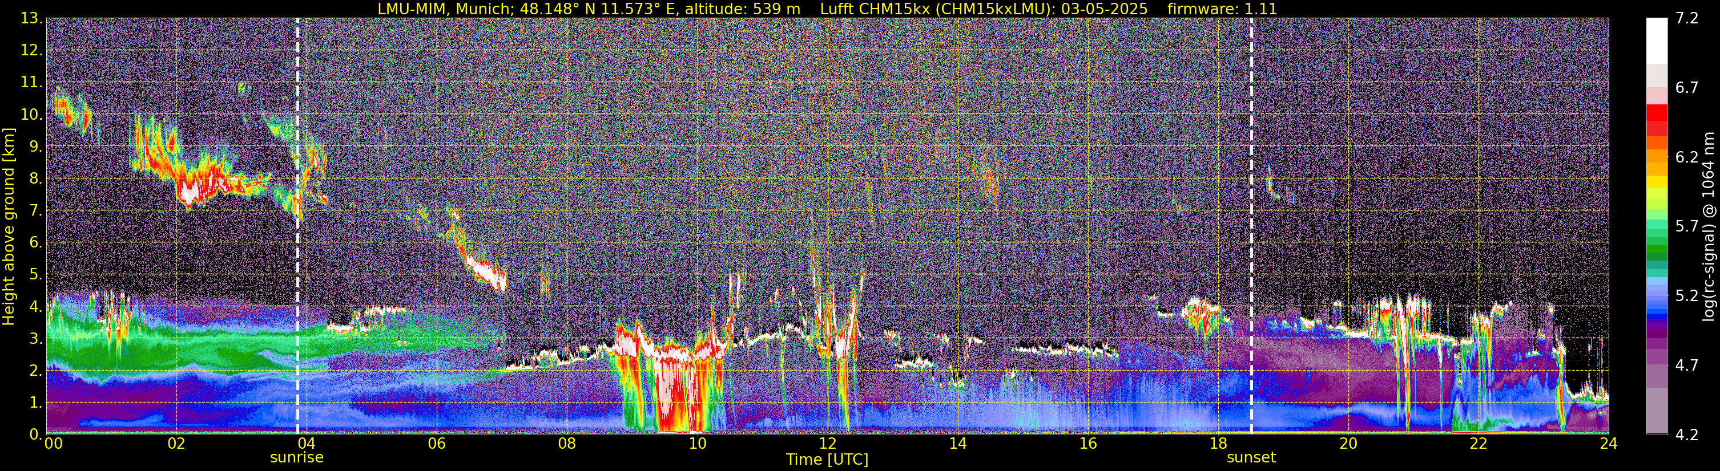1720x471 pixels.
Task: Click the height tick label 9
Action: pyautogui.click(x=35, y=147)
